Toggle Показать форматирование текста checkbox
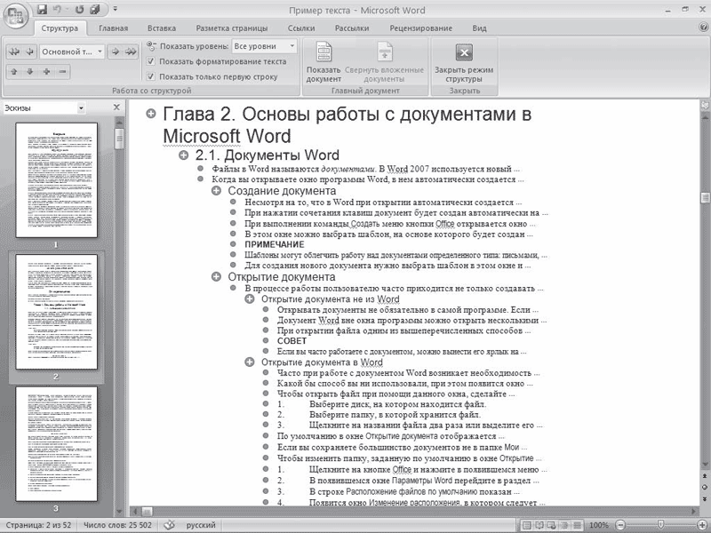 tap(151, 61)
